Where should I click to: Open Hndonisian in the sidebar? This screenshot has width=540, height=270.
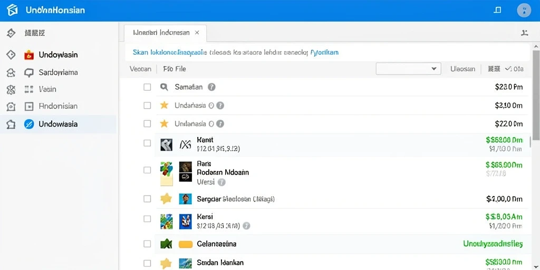tap(58, 106)
